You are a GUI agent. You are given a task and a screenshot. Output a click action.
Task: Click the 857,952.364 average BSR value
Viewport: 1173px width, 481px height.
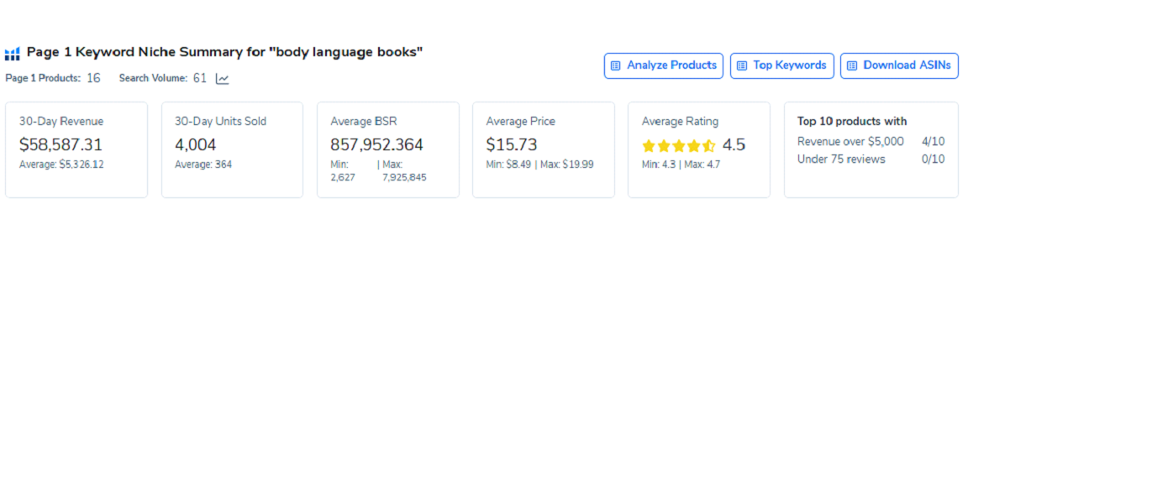click(376, 144)
